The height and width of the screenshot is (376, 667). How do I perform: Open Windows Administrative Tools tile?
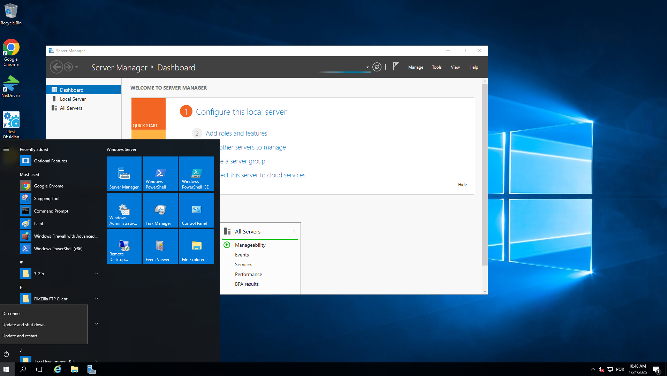click(x=124, y=210)
